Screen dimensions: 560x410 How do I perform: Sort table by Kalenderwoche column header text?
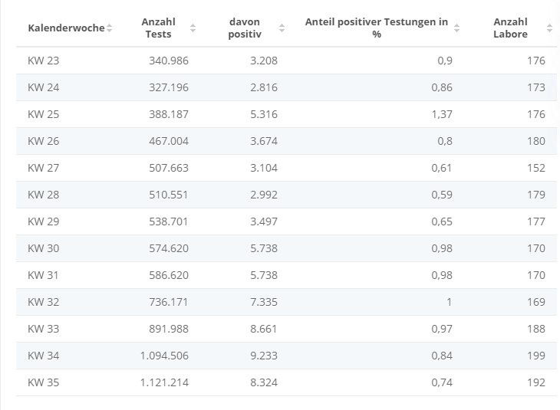tap(65, 28)
